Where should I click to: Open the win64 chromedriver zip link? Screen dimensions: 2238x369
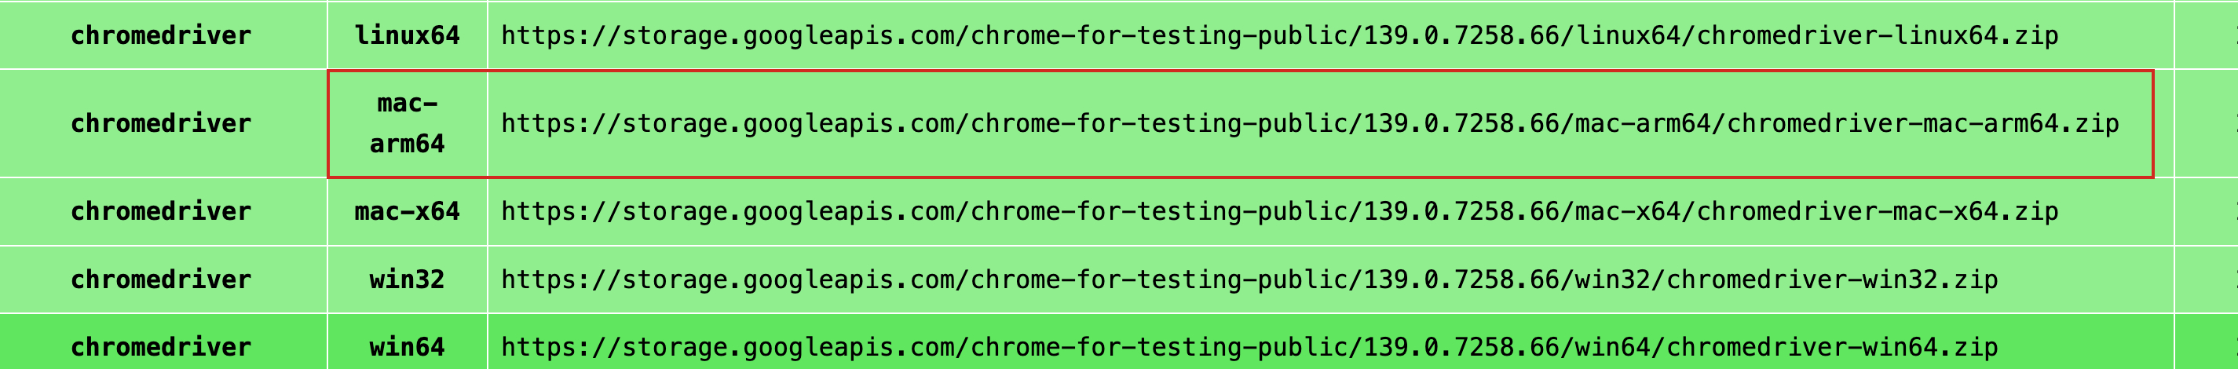click(x=1249, y=347)
